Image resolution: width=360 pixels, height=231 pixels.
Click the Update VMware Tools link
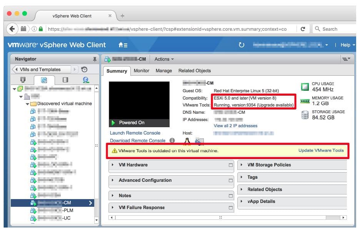321,151
